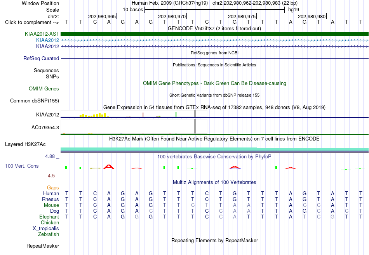The width and height of the screenshot is (369, 255).
Task: Click the Zebrafish species label
Action: (49, 234)
